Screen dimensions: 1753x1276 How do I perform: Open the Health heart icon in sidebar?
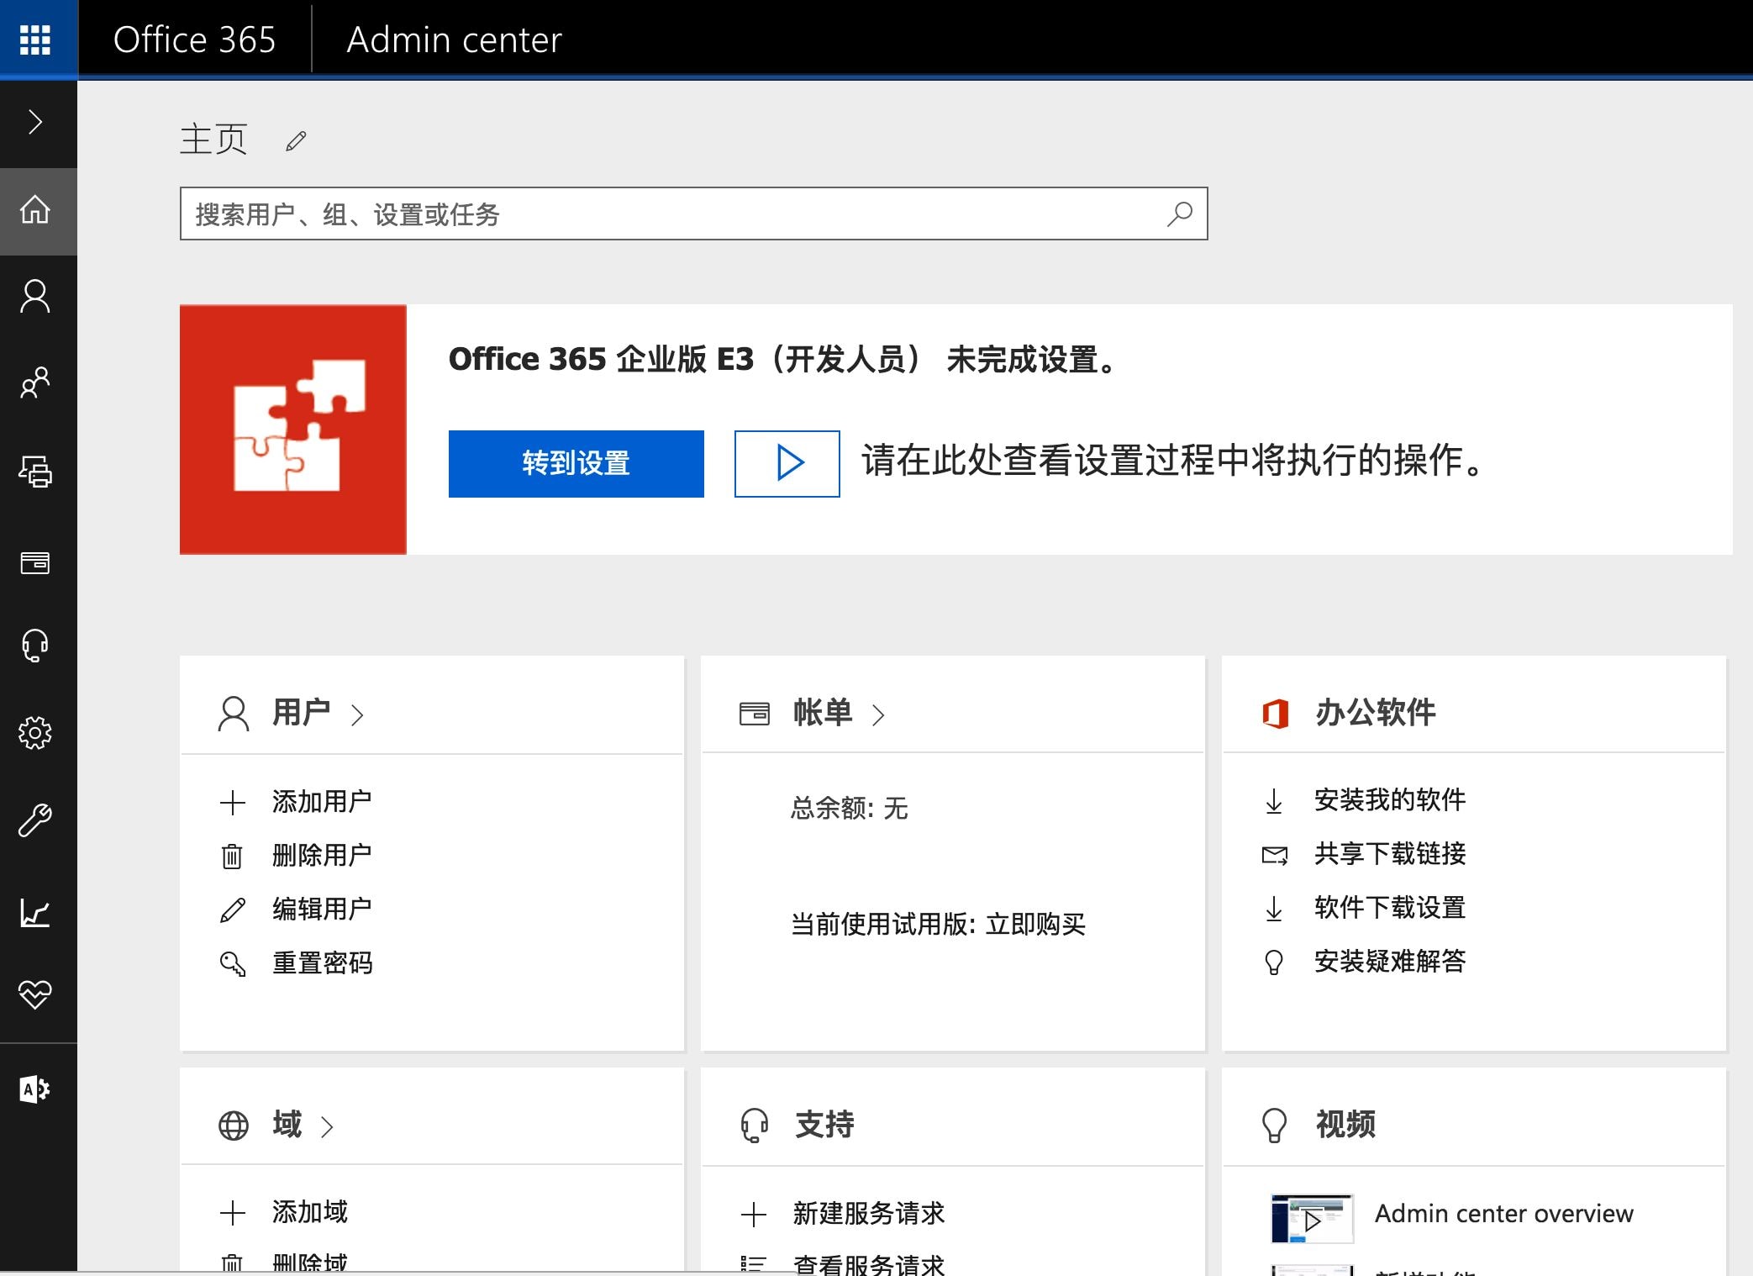35,994
